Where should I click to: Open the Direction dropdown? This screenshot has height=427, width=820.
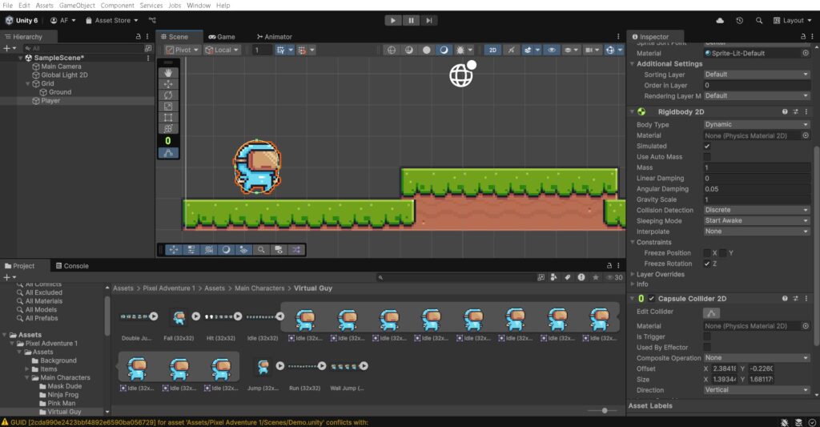click(x=757, y=390)
